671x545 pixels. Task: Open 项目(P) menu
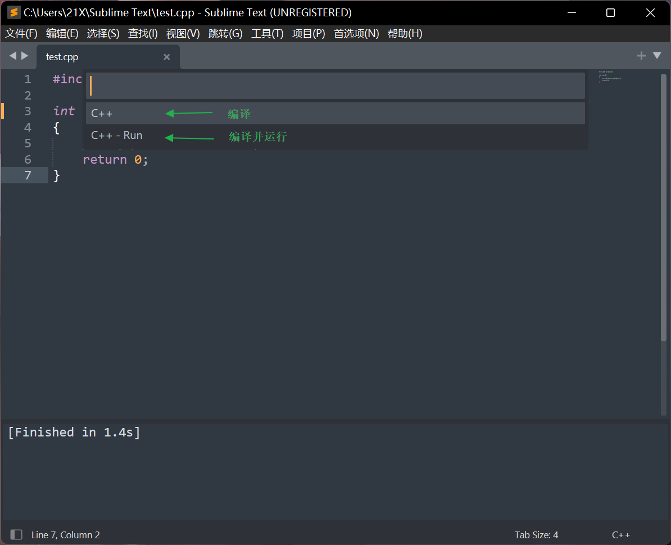[x=309, y=33]
